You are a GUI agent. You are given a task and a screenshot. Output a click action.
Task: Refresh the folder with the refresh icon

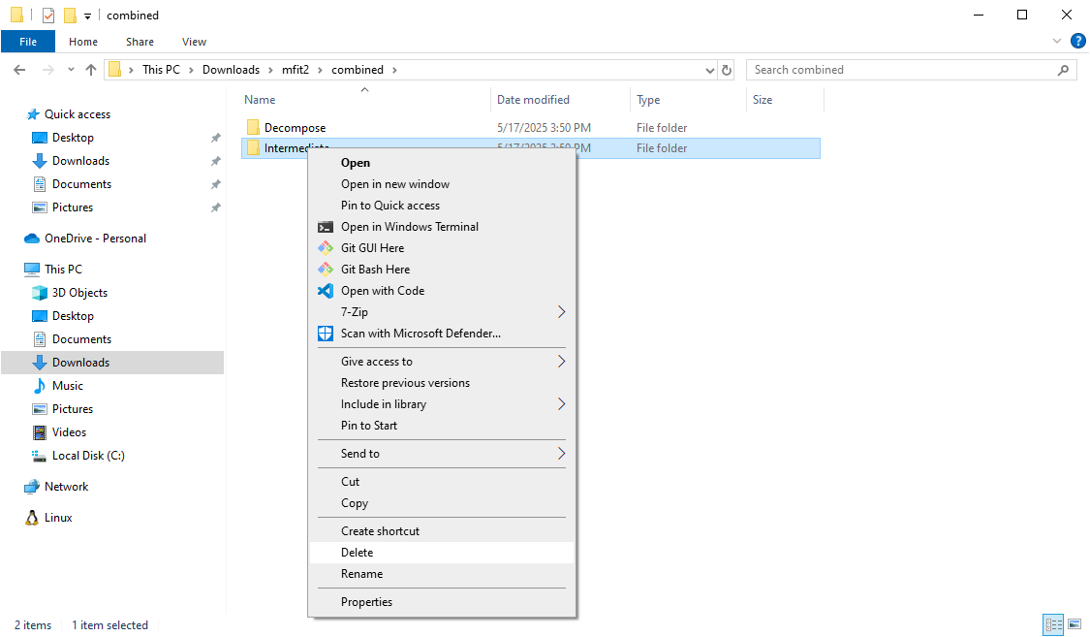[x=727, y=69]
